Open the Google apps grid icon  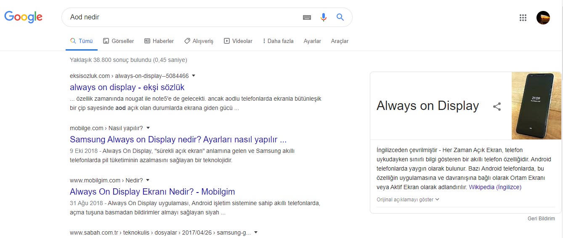(x=523, y=18)
